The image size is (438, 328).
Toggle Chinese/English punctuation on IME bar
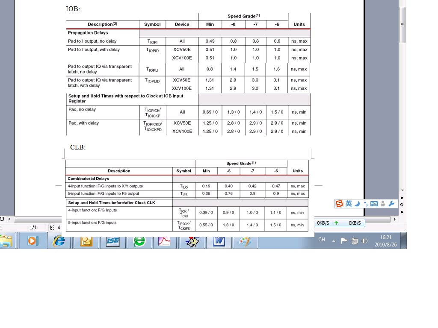click(x=366, y=204)
